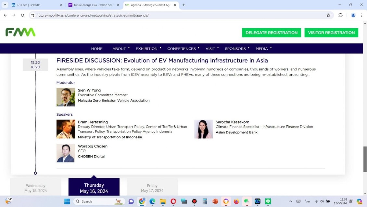Click Sarocha Kessakorn's speaker photo
Screen dimensions: 367x207
click(x=204, y=129)
